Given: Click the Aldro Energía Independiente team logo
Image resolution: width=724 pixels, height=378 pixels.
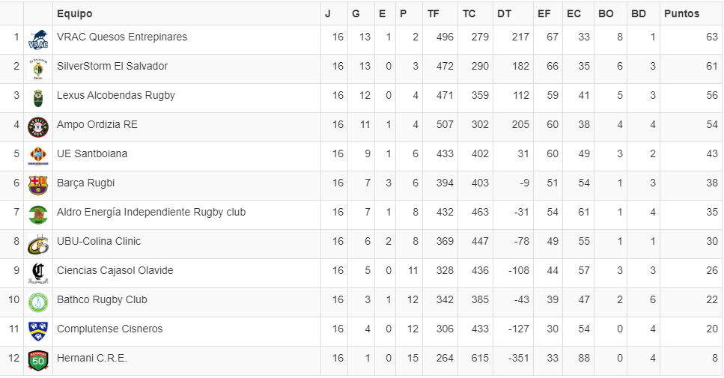Looking at the screenshot, I should coord(37,215).
